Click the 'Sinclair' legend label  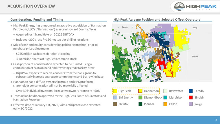pyautogui.click(x=199, y=97)
